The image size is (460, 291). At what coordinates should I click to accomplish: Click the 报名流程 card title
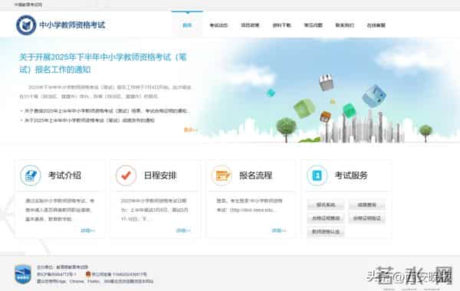click(x=255, y=175)
